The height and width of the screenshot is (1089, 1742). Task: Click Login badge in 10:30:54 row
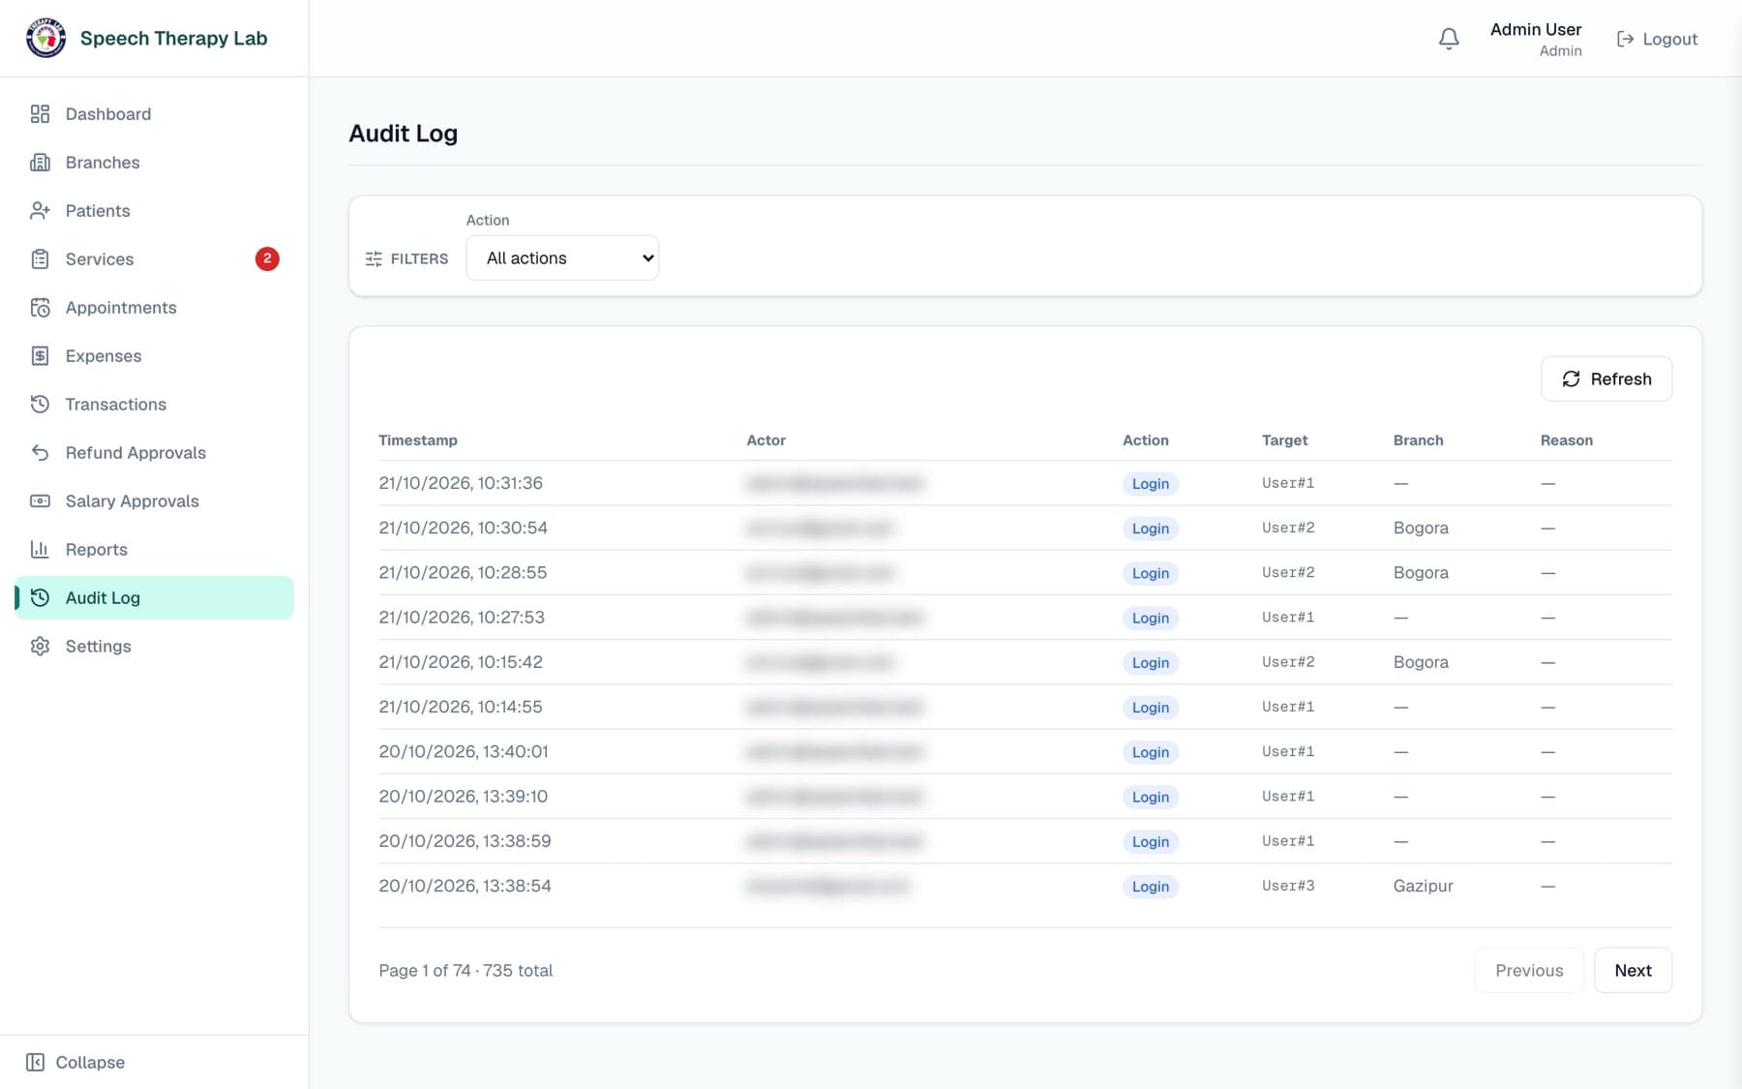(1151, 529)
